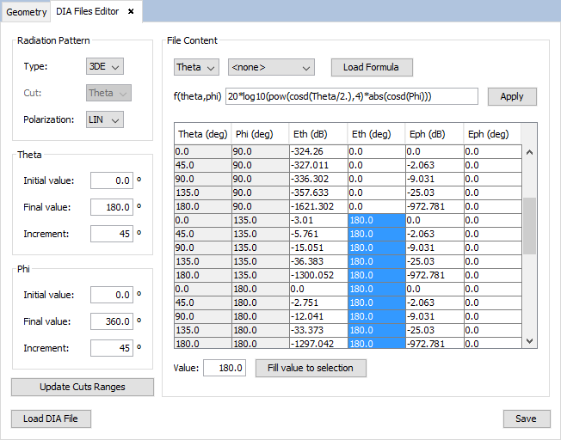Screen dimensions: 561x440
Task: Open the Theta variable dropdown in File Content
Action: (196, 67)
